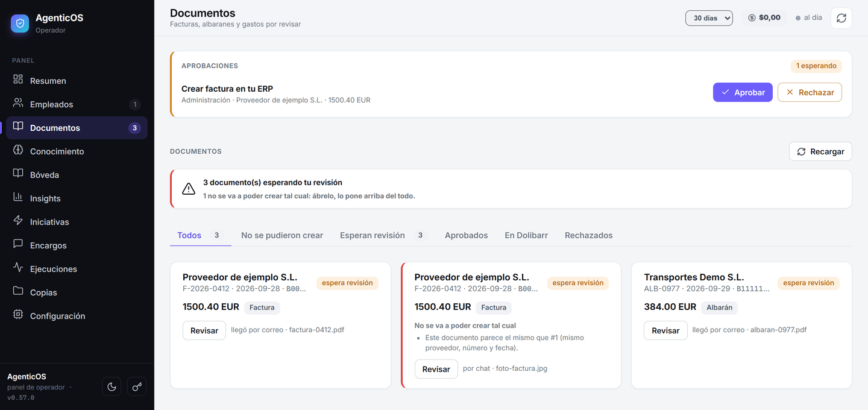The width and height of the screenshot is (868, 410).
Task: Click the Documentos count badge in sidebar
Action: [x=134, y=128]
